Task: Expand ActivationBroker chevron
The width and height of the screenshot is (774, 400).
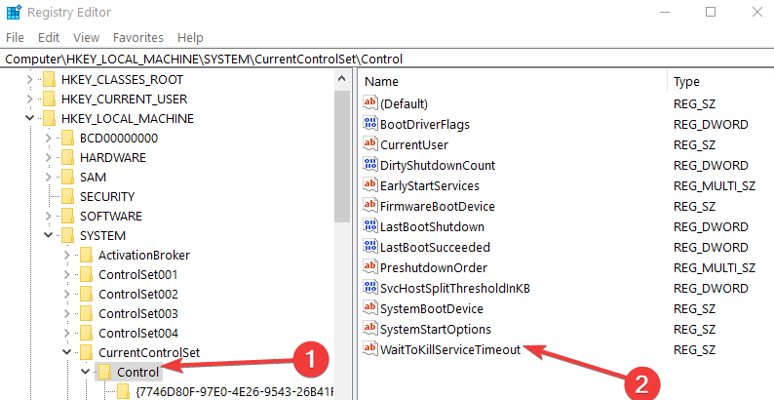Action: coord(66,256)
